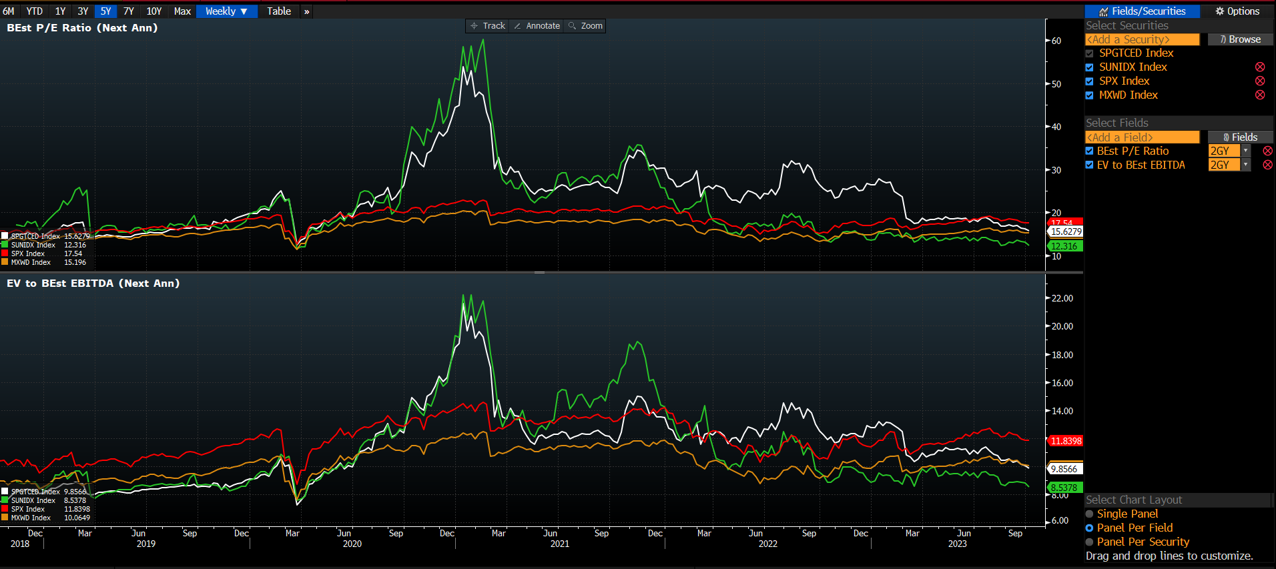Click the red SPX Index legend swatch in EV/EBITDA panel

point(5,509)
